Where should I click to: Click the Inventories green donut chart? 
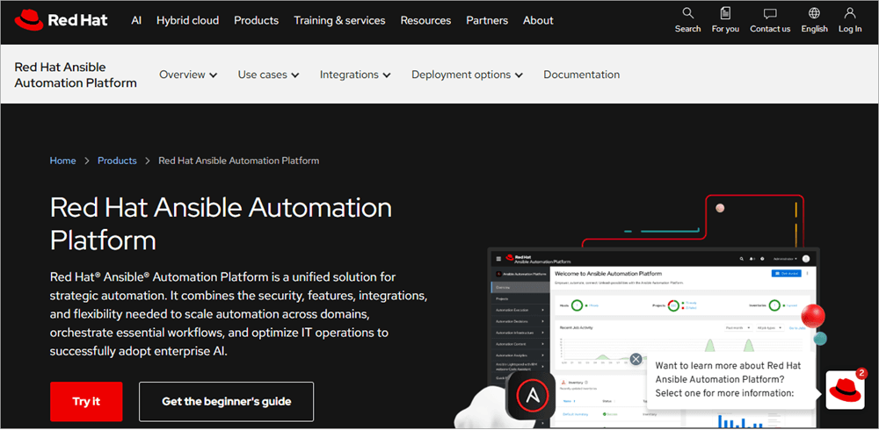774,305
